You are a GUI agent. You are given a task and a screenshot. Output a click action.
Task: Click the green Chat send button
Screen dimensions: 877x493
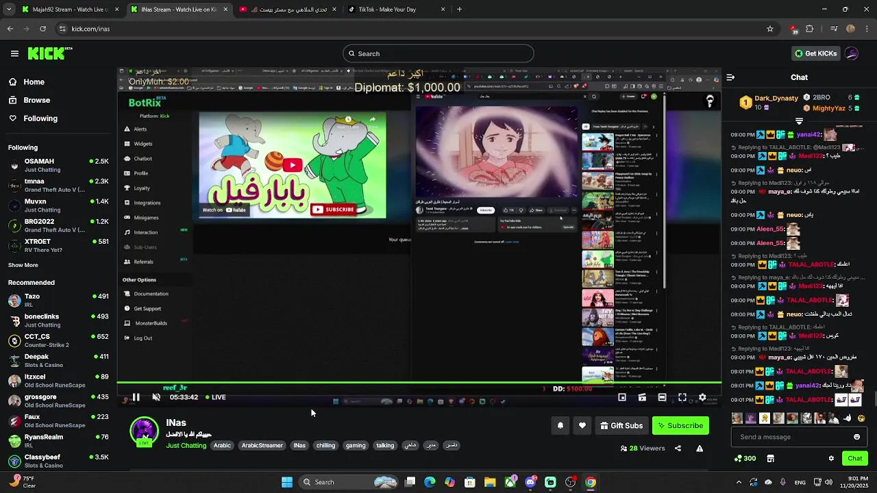855,458
